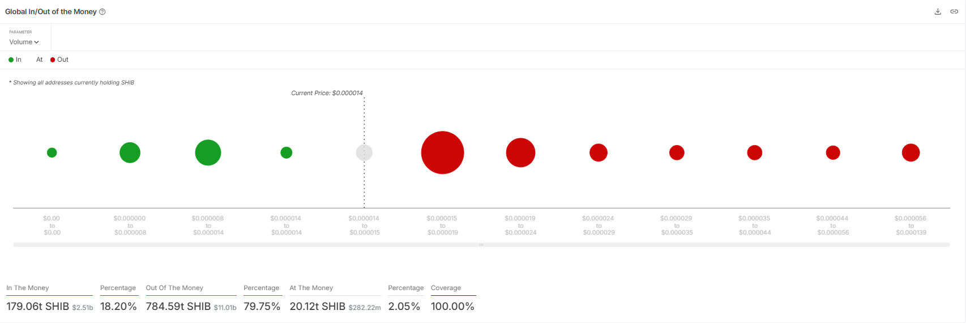Viewport: 966px width, 323px height.
Task: Toggle the red Out legend item
Action: click(x=59, y=59)
